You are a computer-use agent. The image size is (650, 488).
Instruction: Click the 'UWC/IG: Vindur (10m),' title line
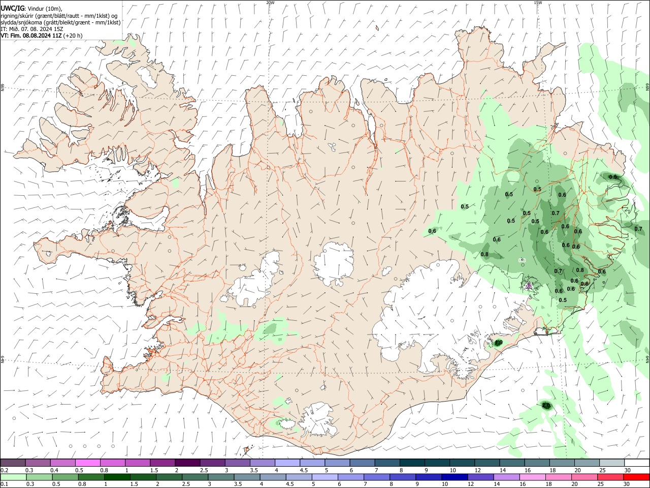[31, 9]
